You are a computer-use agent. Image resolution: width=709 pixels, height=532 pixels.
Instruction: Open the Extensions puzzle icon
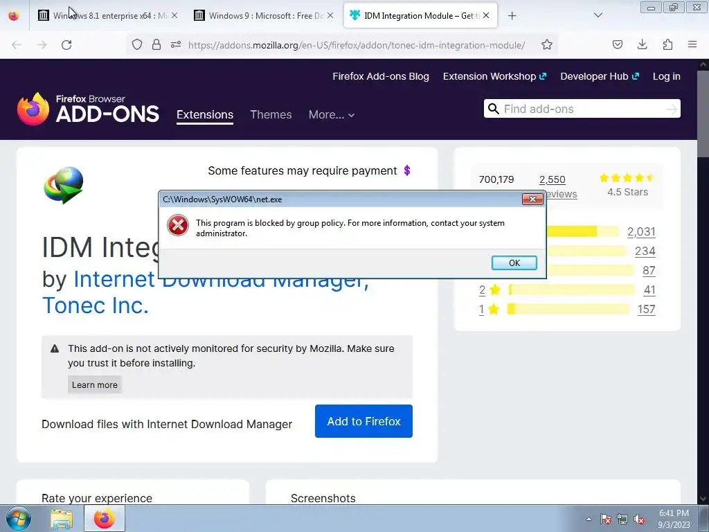[667, 44]
